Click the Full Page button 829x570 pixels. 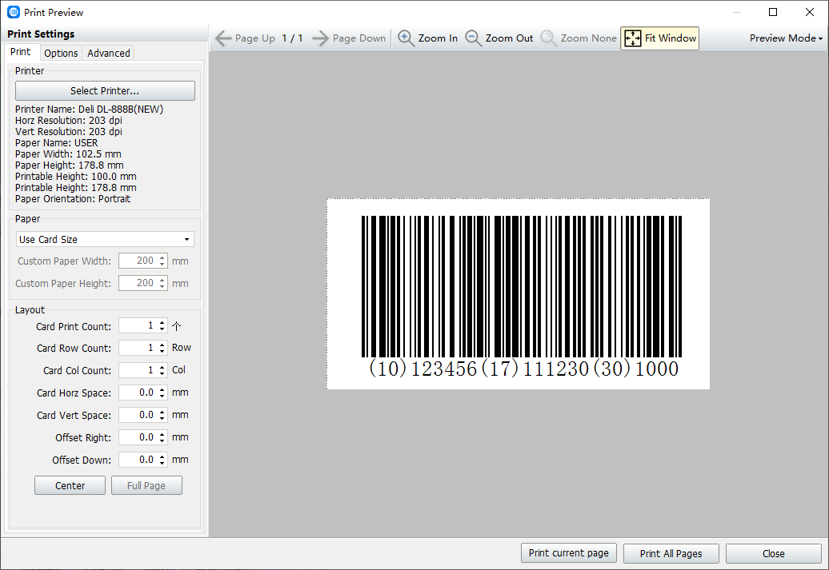(146, 485)
